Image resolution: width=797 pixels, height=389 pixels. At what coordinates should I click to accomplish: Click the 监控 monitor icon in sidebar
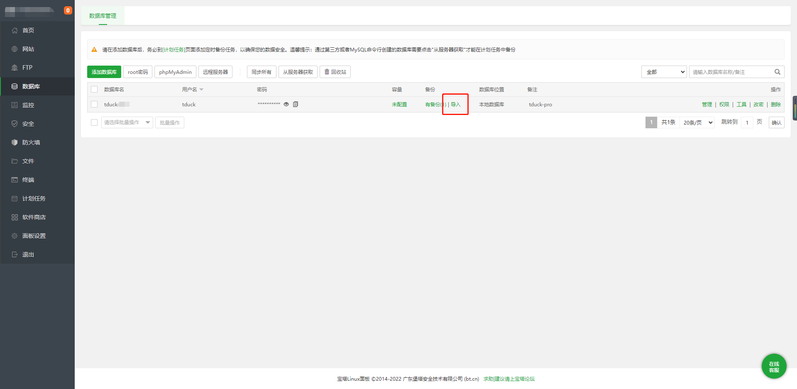pos(15,105)
